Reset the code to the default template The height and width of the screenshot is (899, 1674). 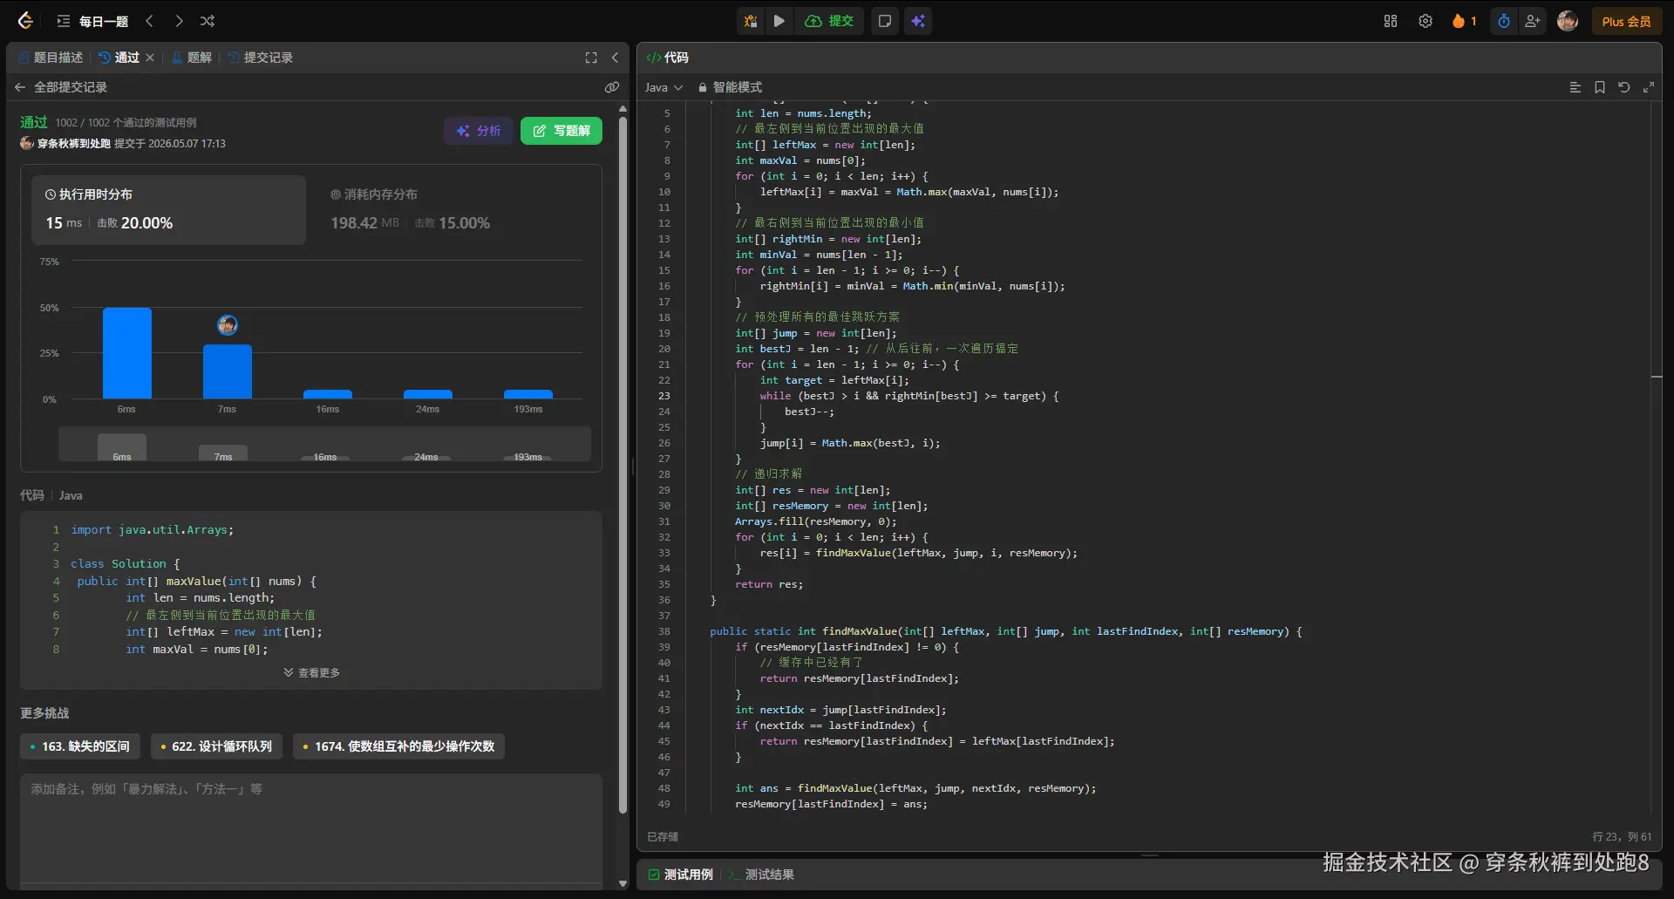pos(1624,87)
